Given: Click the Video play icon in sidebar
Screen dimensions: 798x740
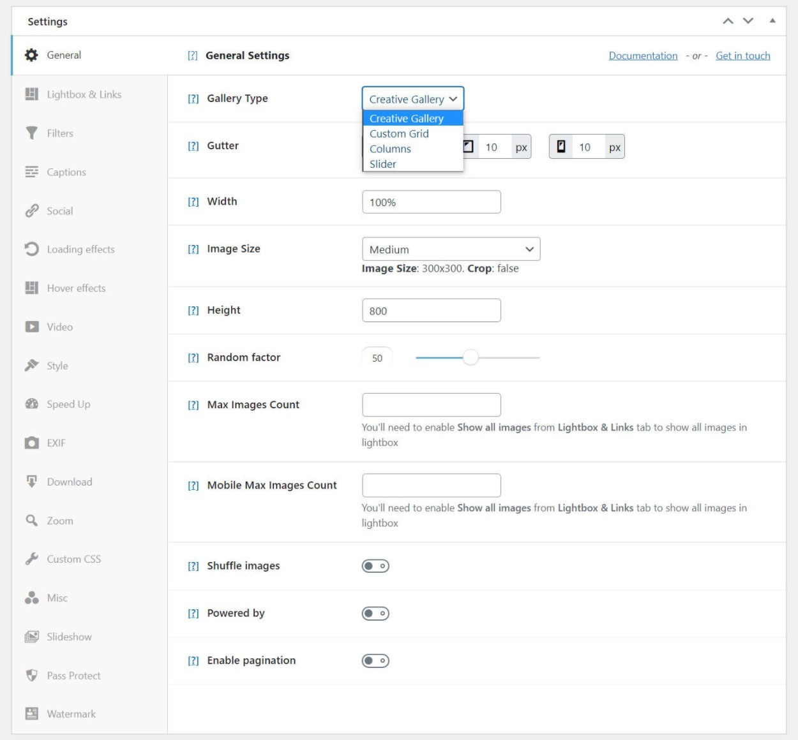Looking at the screenshot, I should point(31,327).
